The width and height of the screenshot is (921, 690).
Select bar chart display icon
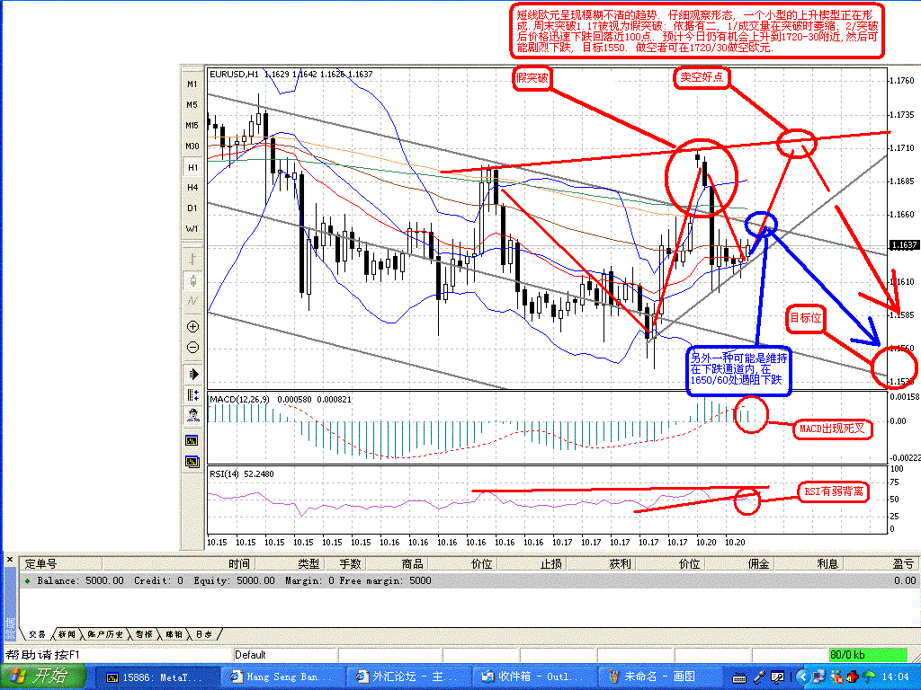pyautogui.click(x=192, y=259)
